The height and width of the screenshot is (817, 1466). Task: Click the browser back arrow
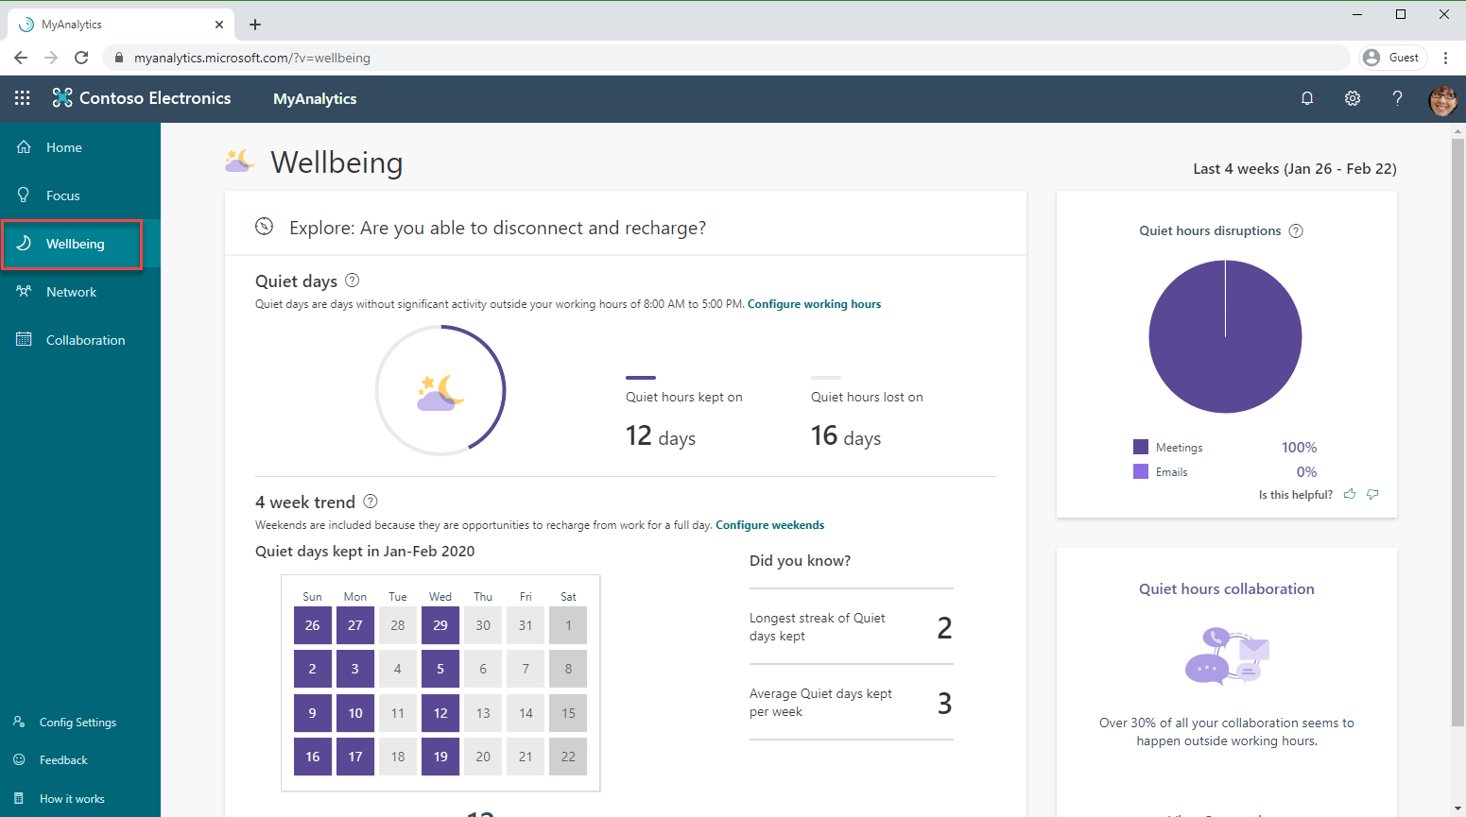click(x=21, y=58)
